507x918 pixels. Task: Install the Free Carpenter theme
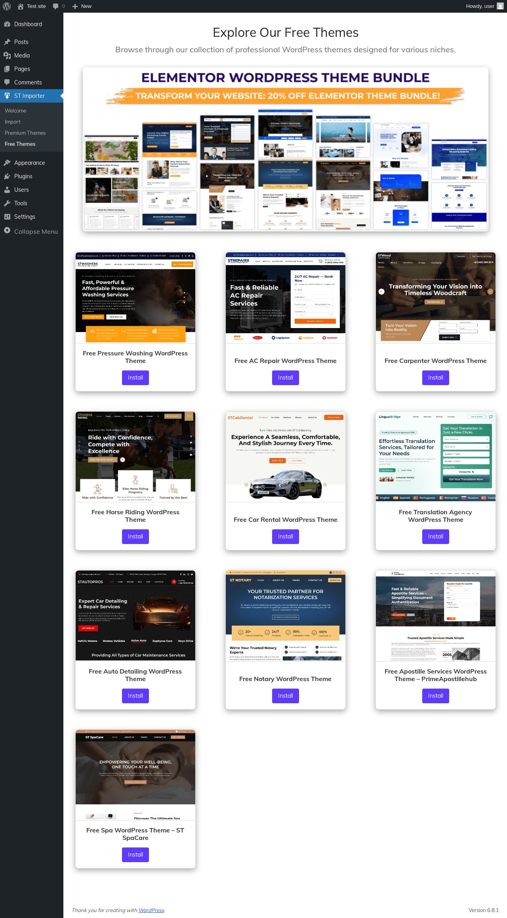coord(436,378)
